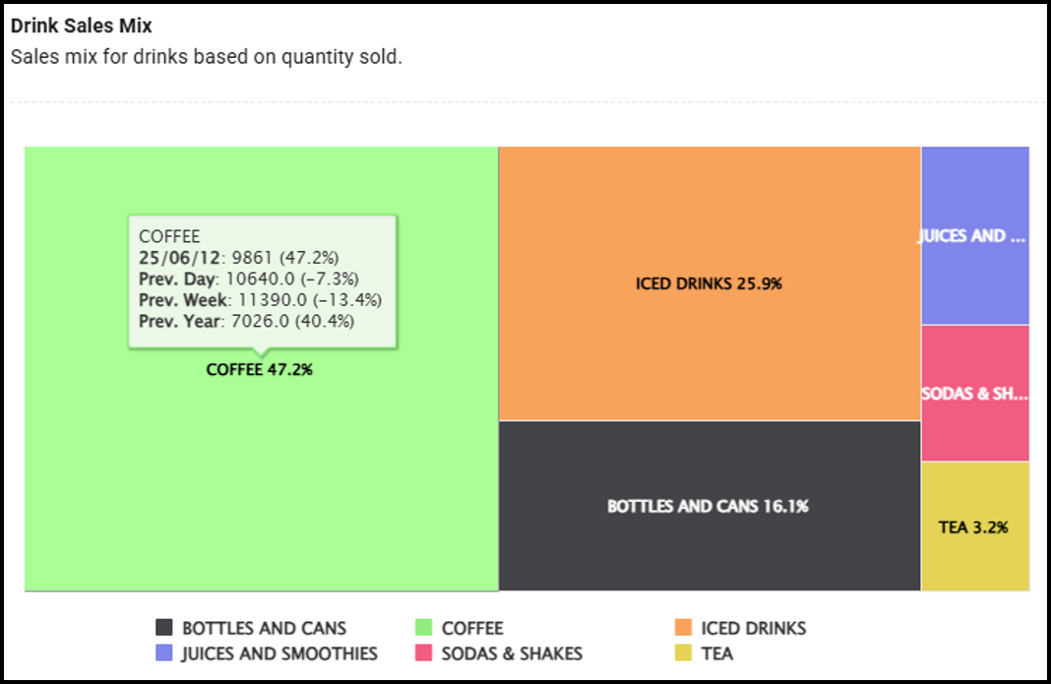Select the purple Juices and Smoothies tile
This screenshot has width=1051, height=684.
pyautogui.click(x=975, y=236)
